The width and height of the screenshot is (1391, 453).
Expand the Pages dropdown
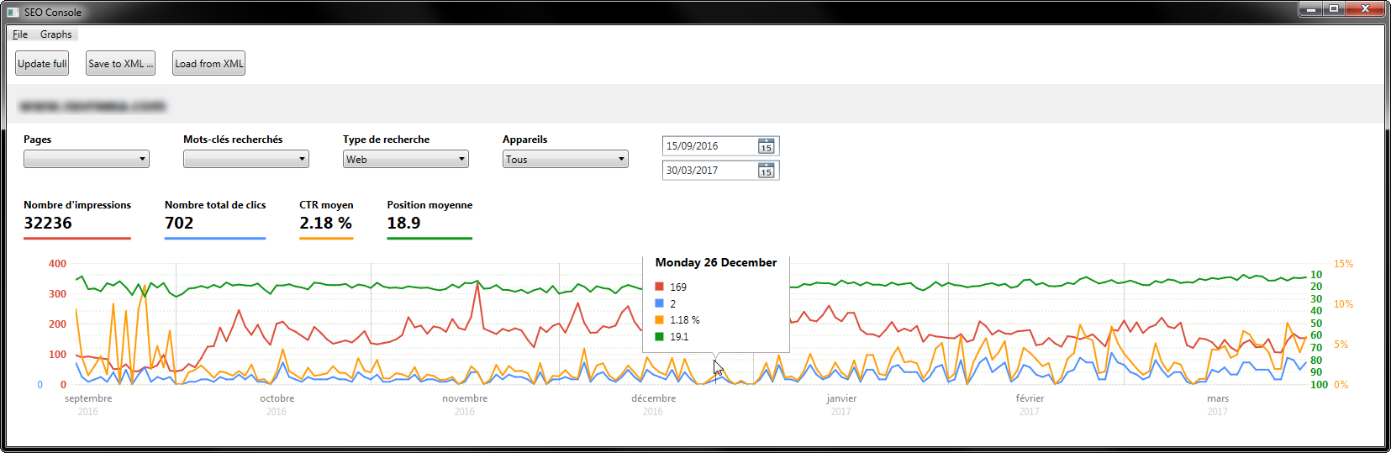[87, 160]
